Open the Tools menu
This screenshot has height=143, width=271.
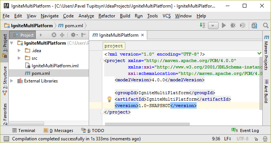click(x=152, y=16)
